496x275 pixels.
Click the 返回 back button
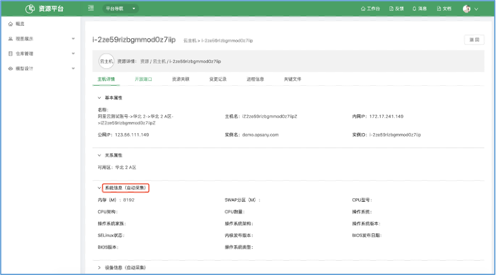tap(474, 40)
